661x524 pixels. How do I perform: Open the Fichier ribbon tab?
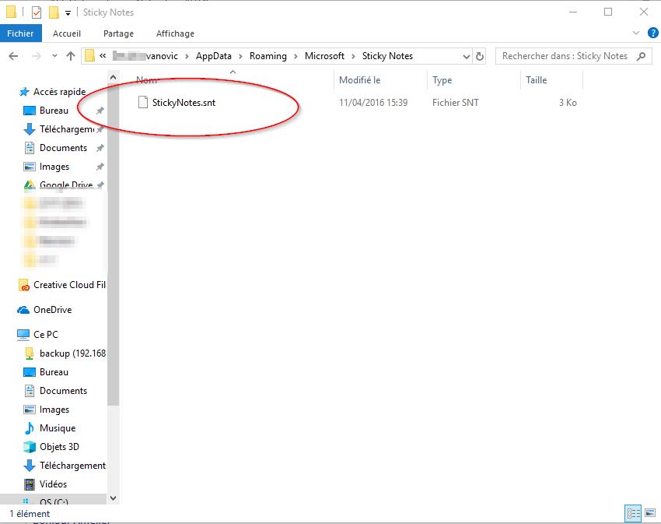click(x=21, y=33)
